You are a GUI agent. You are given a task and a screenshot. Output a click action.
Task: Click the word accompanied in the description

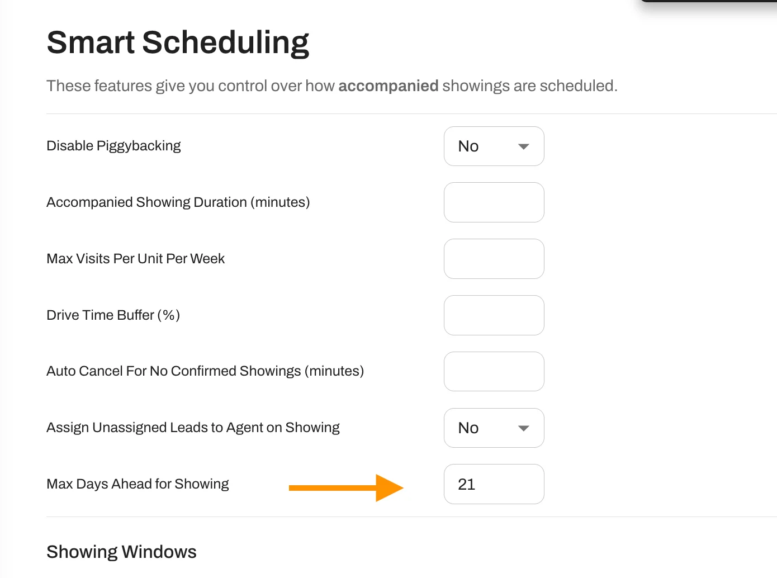point(388,86)
